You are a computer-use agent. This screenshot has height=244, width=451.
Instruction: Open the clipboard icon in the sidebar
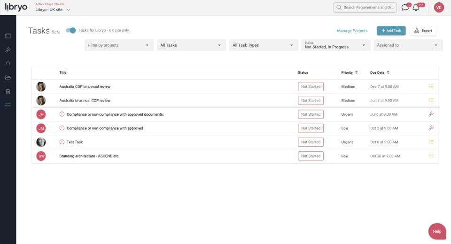tap(8, 92)
